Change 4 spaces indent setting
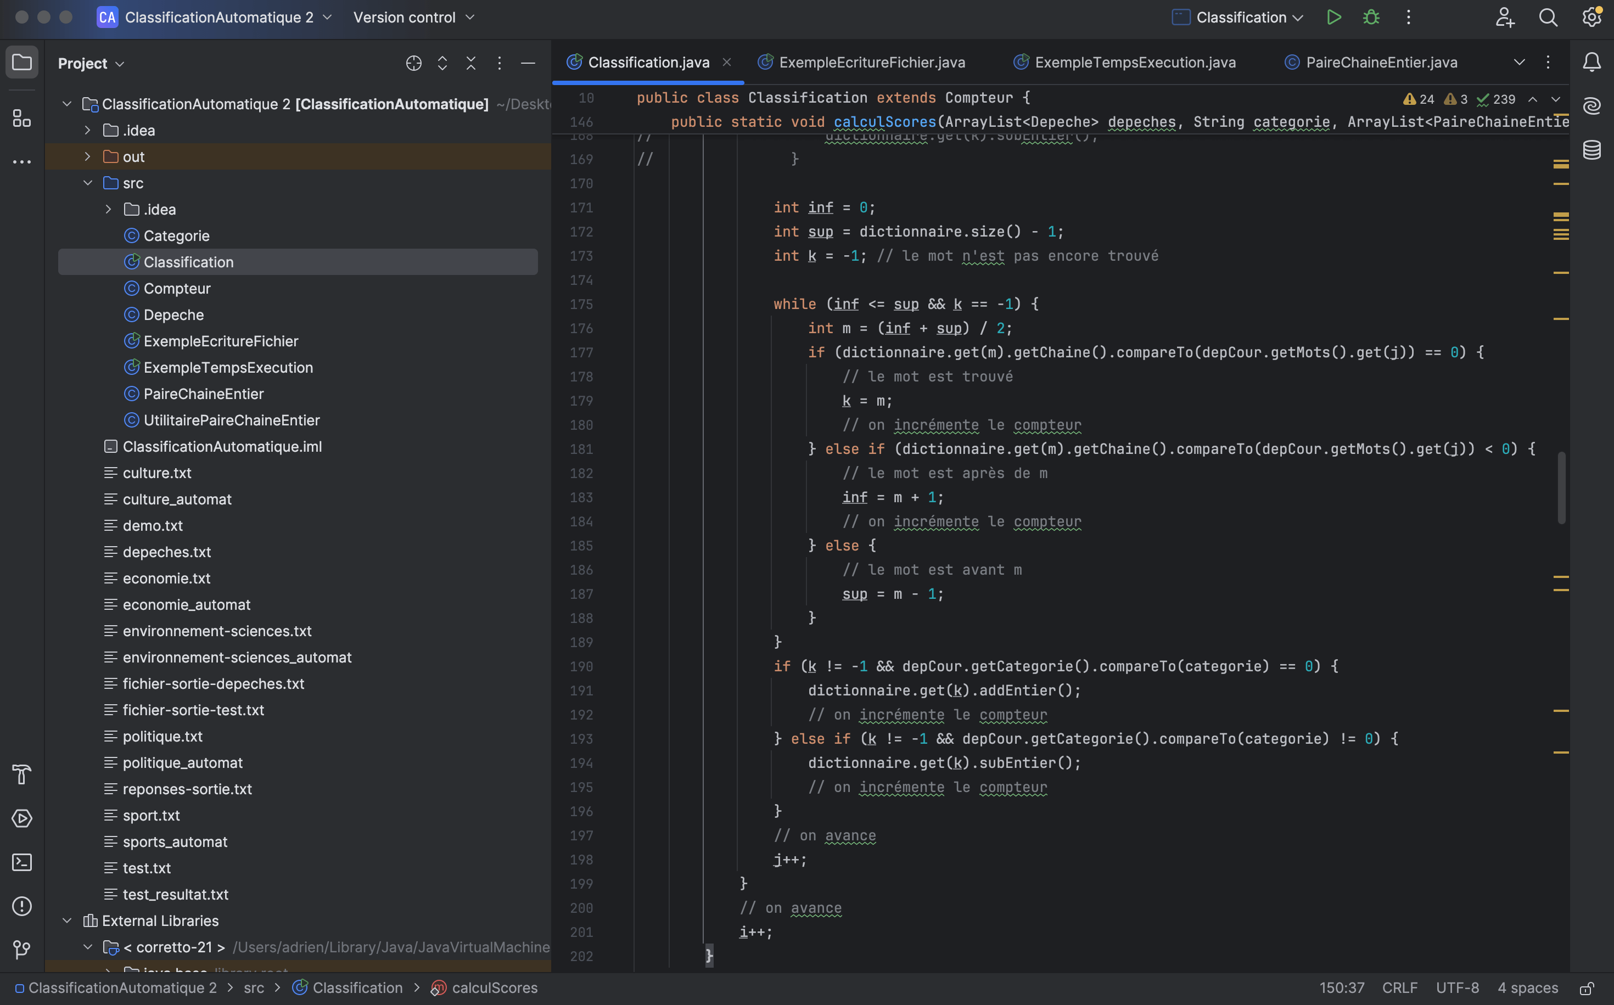This screenshot has height=1005, width=1614. pyautogui.click(x=1528, y=988)
